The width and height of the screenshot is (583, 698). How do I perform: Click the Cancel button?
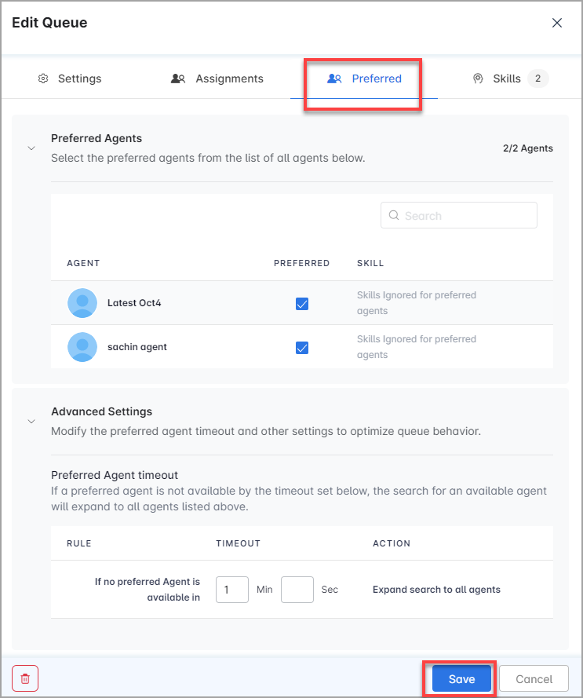click(534, 678)
